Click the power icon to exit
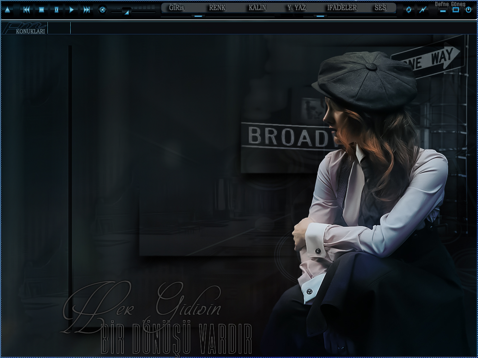Screen dimensions: 478x358 tap(468, 10)
